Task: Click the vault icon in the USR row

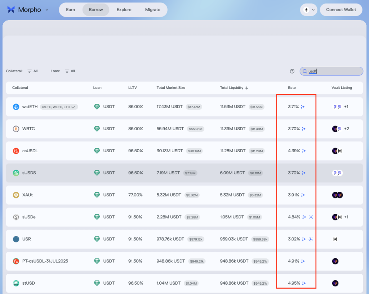Action: click(335, 239)
